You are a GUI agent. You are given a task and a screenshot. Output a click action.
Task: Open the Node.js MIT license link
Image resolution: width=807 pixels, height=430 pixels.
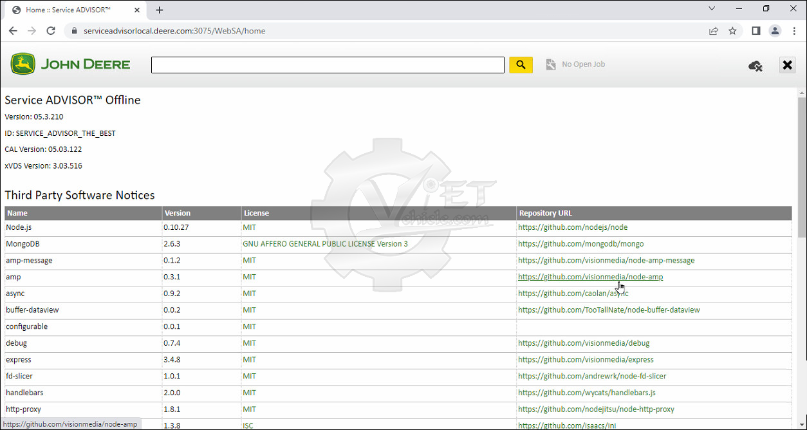(x=249, y=227)
